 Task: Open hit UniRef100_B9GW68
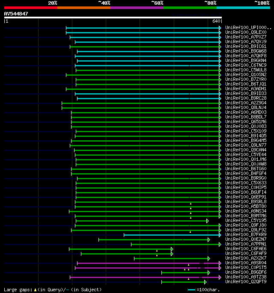coord(246,51)
